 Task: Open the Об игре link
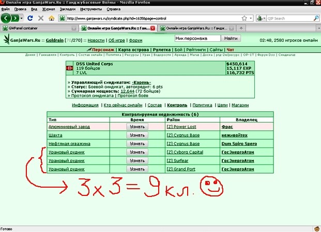tap(116, 40)
